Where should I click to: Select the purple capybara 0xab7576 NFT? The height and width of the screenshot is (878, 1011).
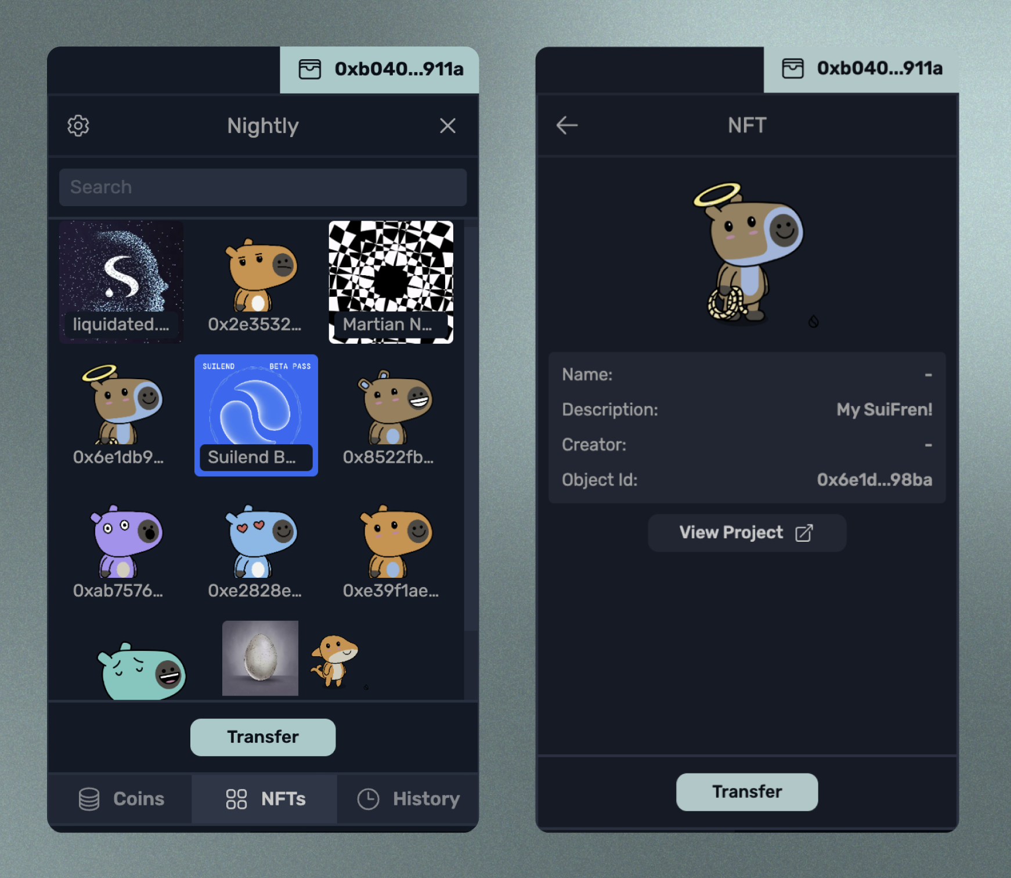(x=121, y=549)
